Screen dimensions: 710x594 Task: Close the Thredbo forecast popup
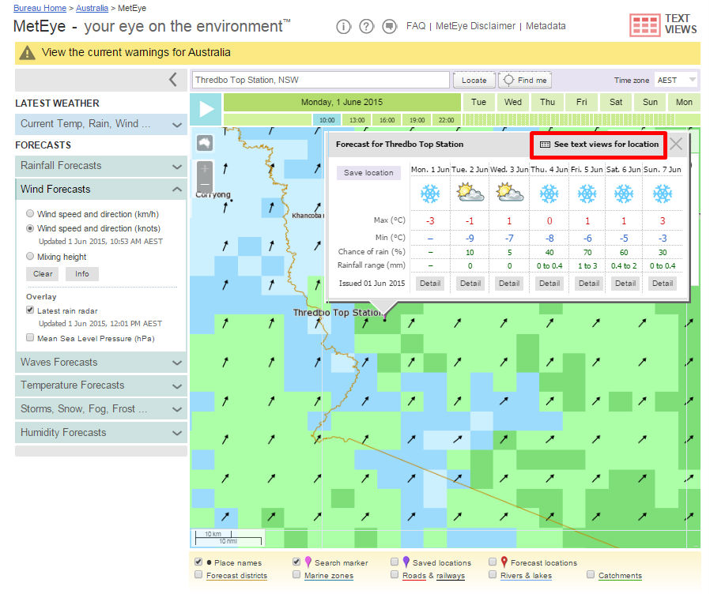point(675,145)
